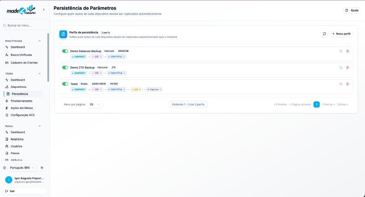Viewport: 365px width, 197px height.
Task: Disable the Demo ZTE Backup profile toggle
Action: pyautogui.click(x=65, y=67)
